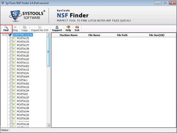The height and width of the screenshot is (133, 177).
Task: Click the computer icon beside PCVITA111
Action: click(14, 63)
